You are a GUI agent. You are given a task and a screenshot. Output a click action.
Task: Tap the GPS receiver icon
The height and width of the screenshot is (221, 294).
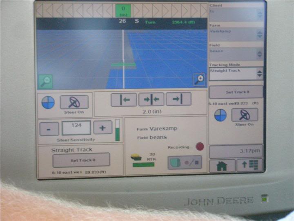tap(136, 157)
